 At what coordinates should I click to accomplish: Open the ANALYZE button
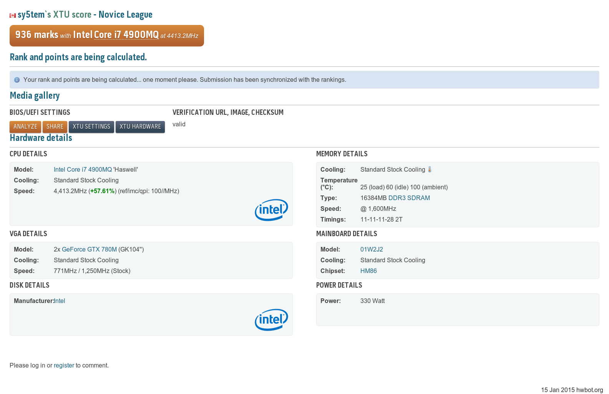[x=25, y=127]
